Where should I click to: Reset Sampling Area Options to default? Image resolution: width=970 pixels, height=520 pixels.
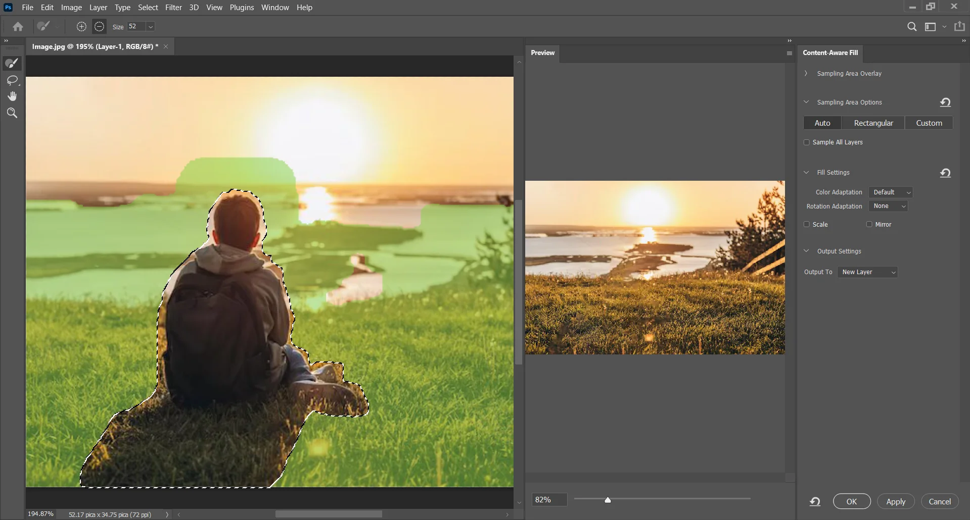coord(945,102)
